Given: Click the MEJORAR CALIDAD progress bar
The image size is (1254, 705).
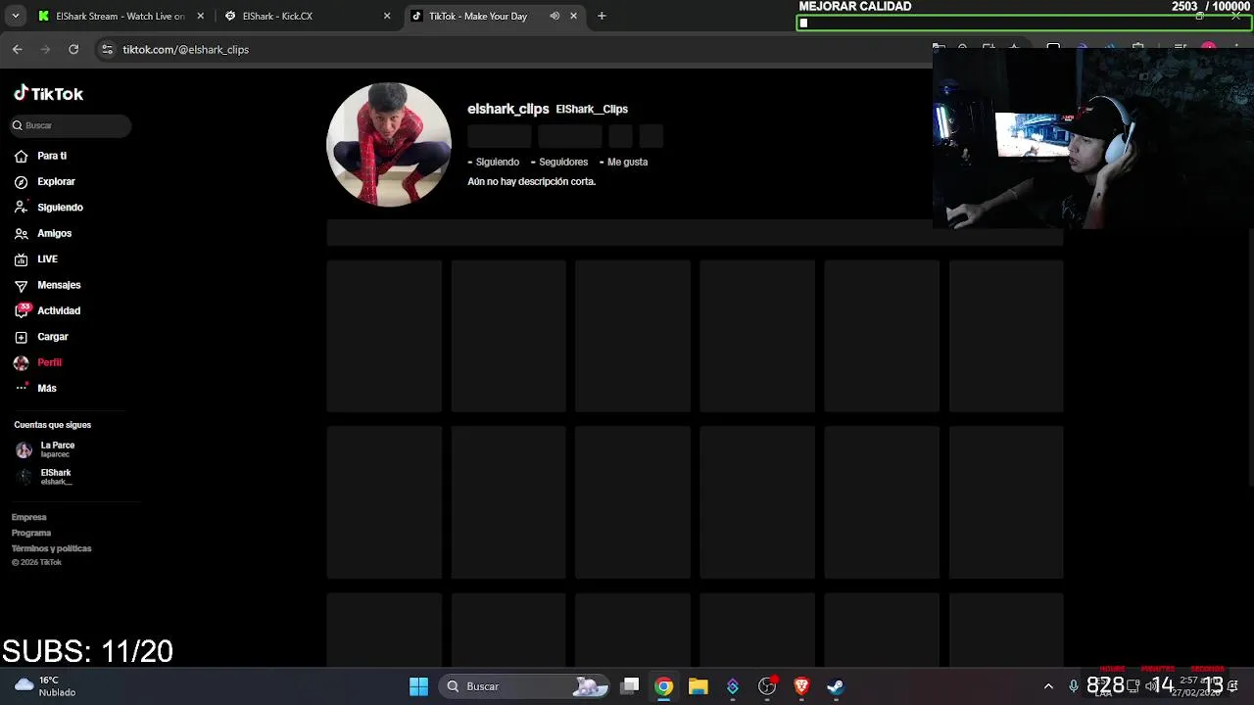Looking at the screenshot, I should (1024, 23).
